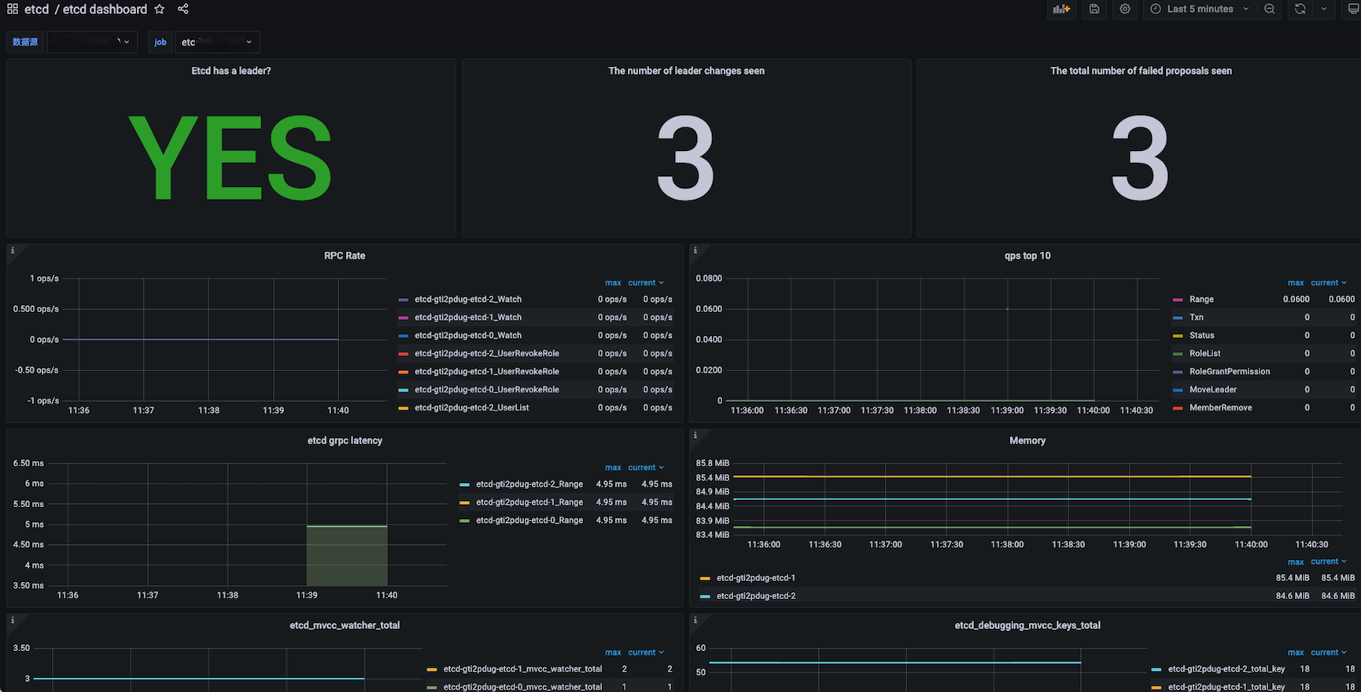Sort etcd_mvcc_watcher_total legend by current
1361x692 pixels.
point(646,653)
